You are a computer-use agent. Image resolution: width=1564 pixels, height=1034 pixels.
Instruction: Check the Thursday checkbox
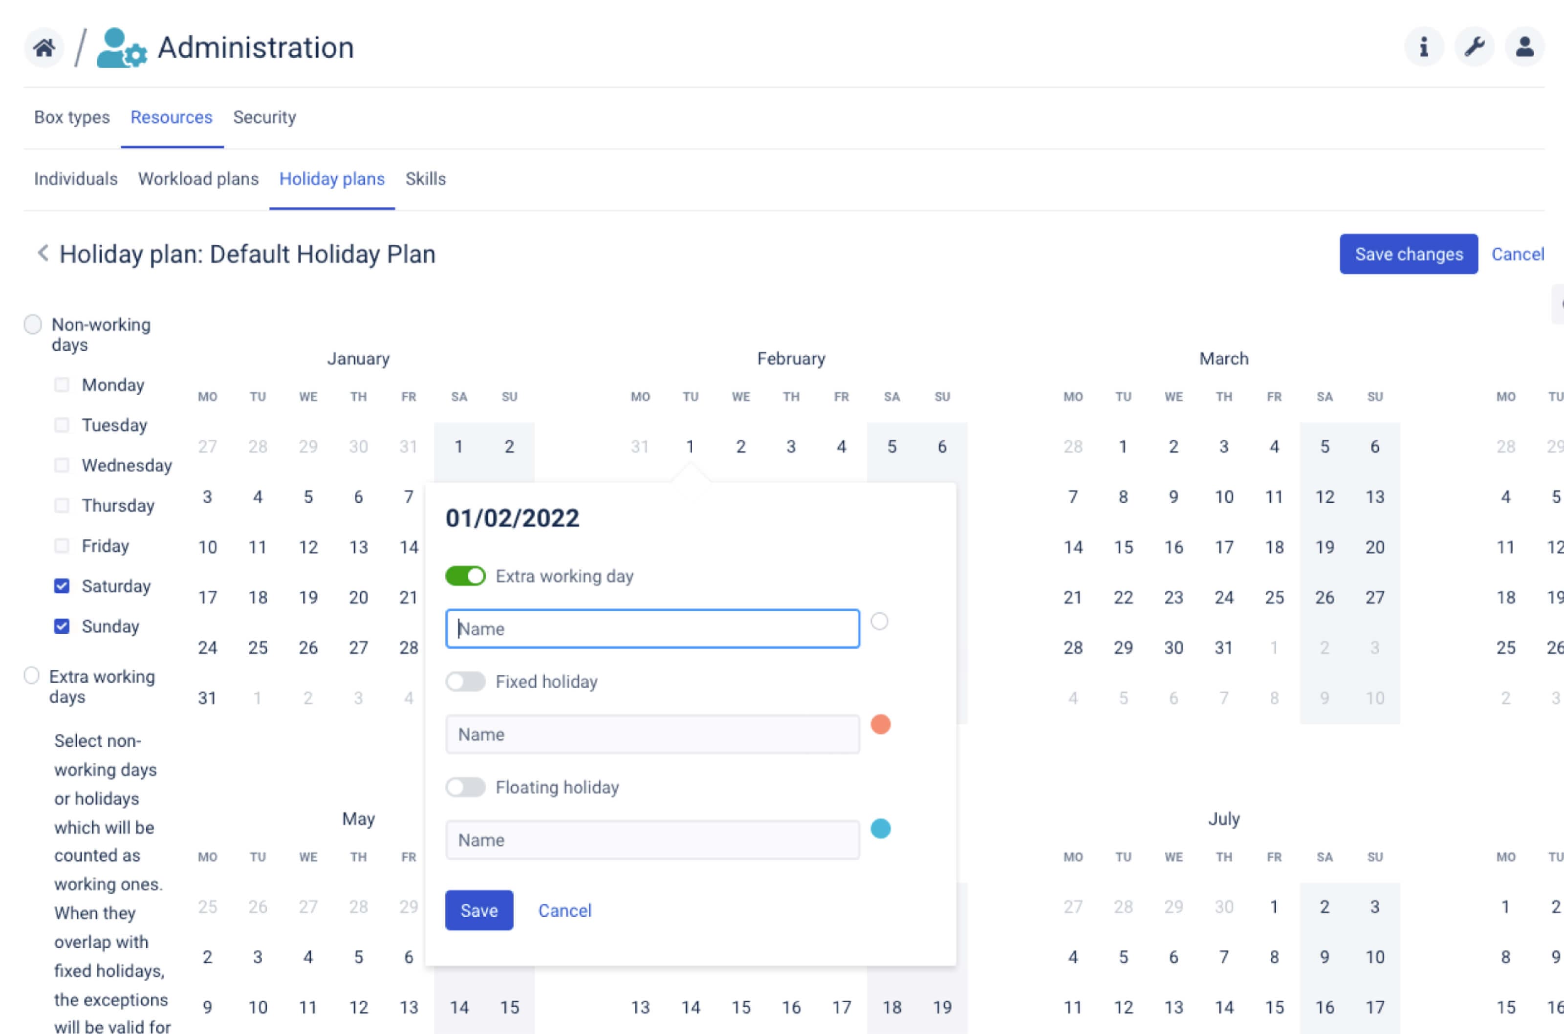pyautogui.click(x=62, y=505)
